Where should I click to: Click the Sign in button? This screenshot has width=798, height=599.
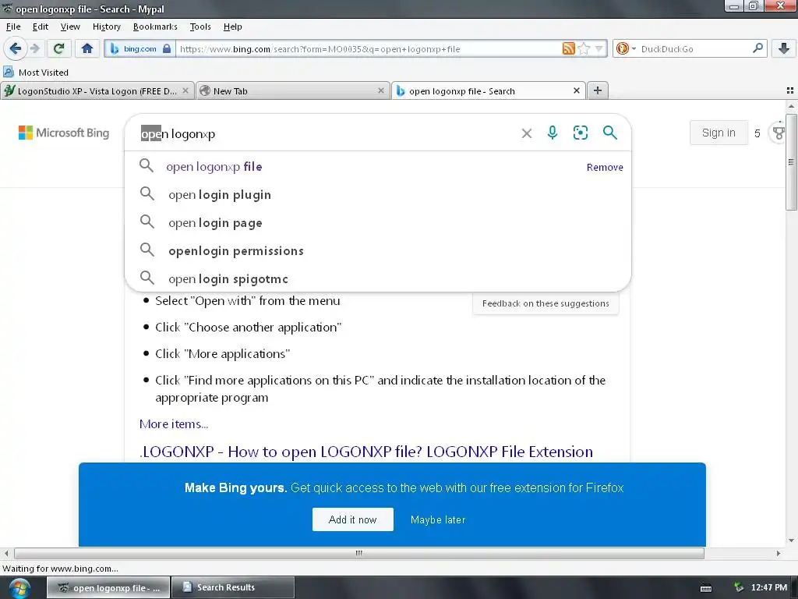click(719, 133)
